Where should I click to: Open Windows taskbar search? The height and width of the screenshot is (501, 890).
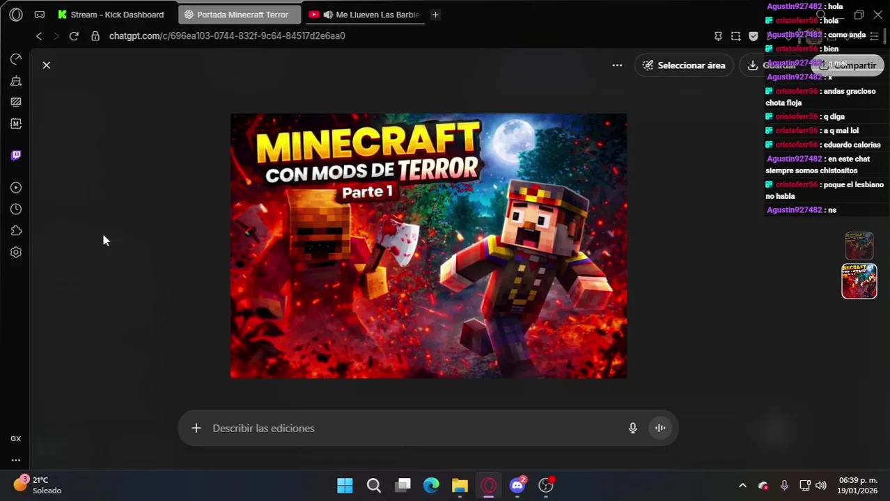(374, 486)
